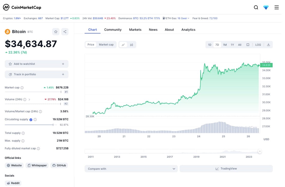Open the Analytics tab
Image resolution: width=285 pixels, height=187 pixels.
click(x=188, y=30)
